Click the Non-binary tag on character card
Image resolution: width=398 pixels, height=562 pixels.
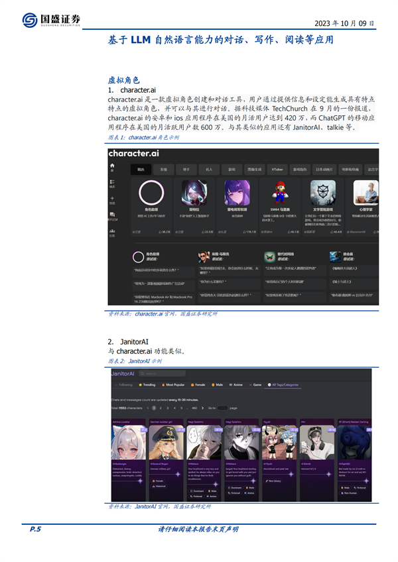tap(273, 481)
